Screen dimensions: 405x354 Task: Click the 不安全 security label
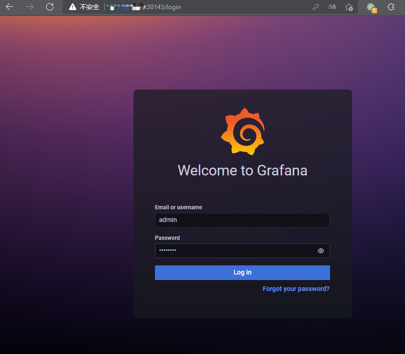pos(90,7)
